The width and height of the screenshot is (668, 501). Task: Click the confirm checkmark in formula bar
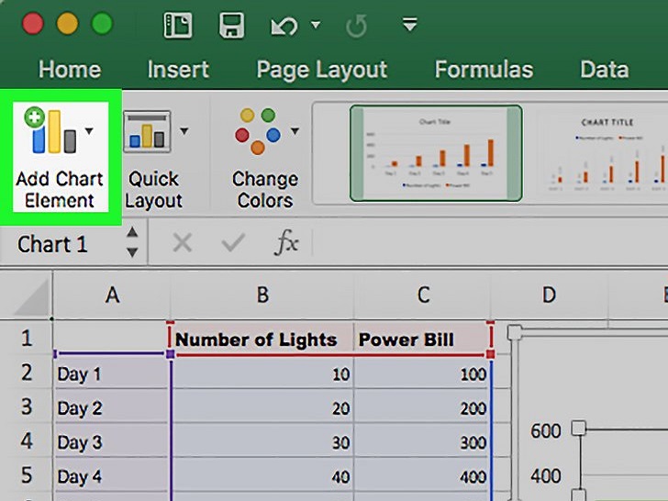pos(233,243)
